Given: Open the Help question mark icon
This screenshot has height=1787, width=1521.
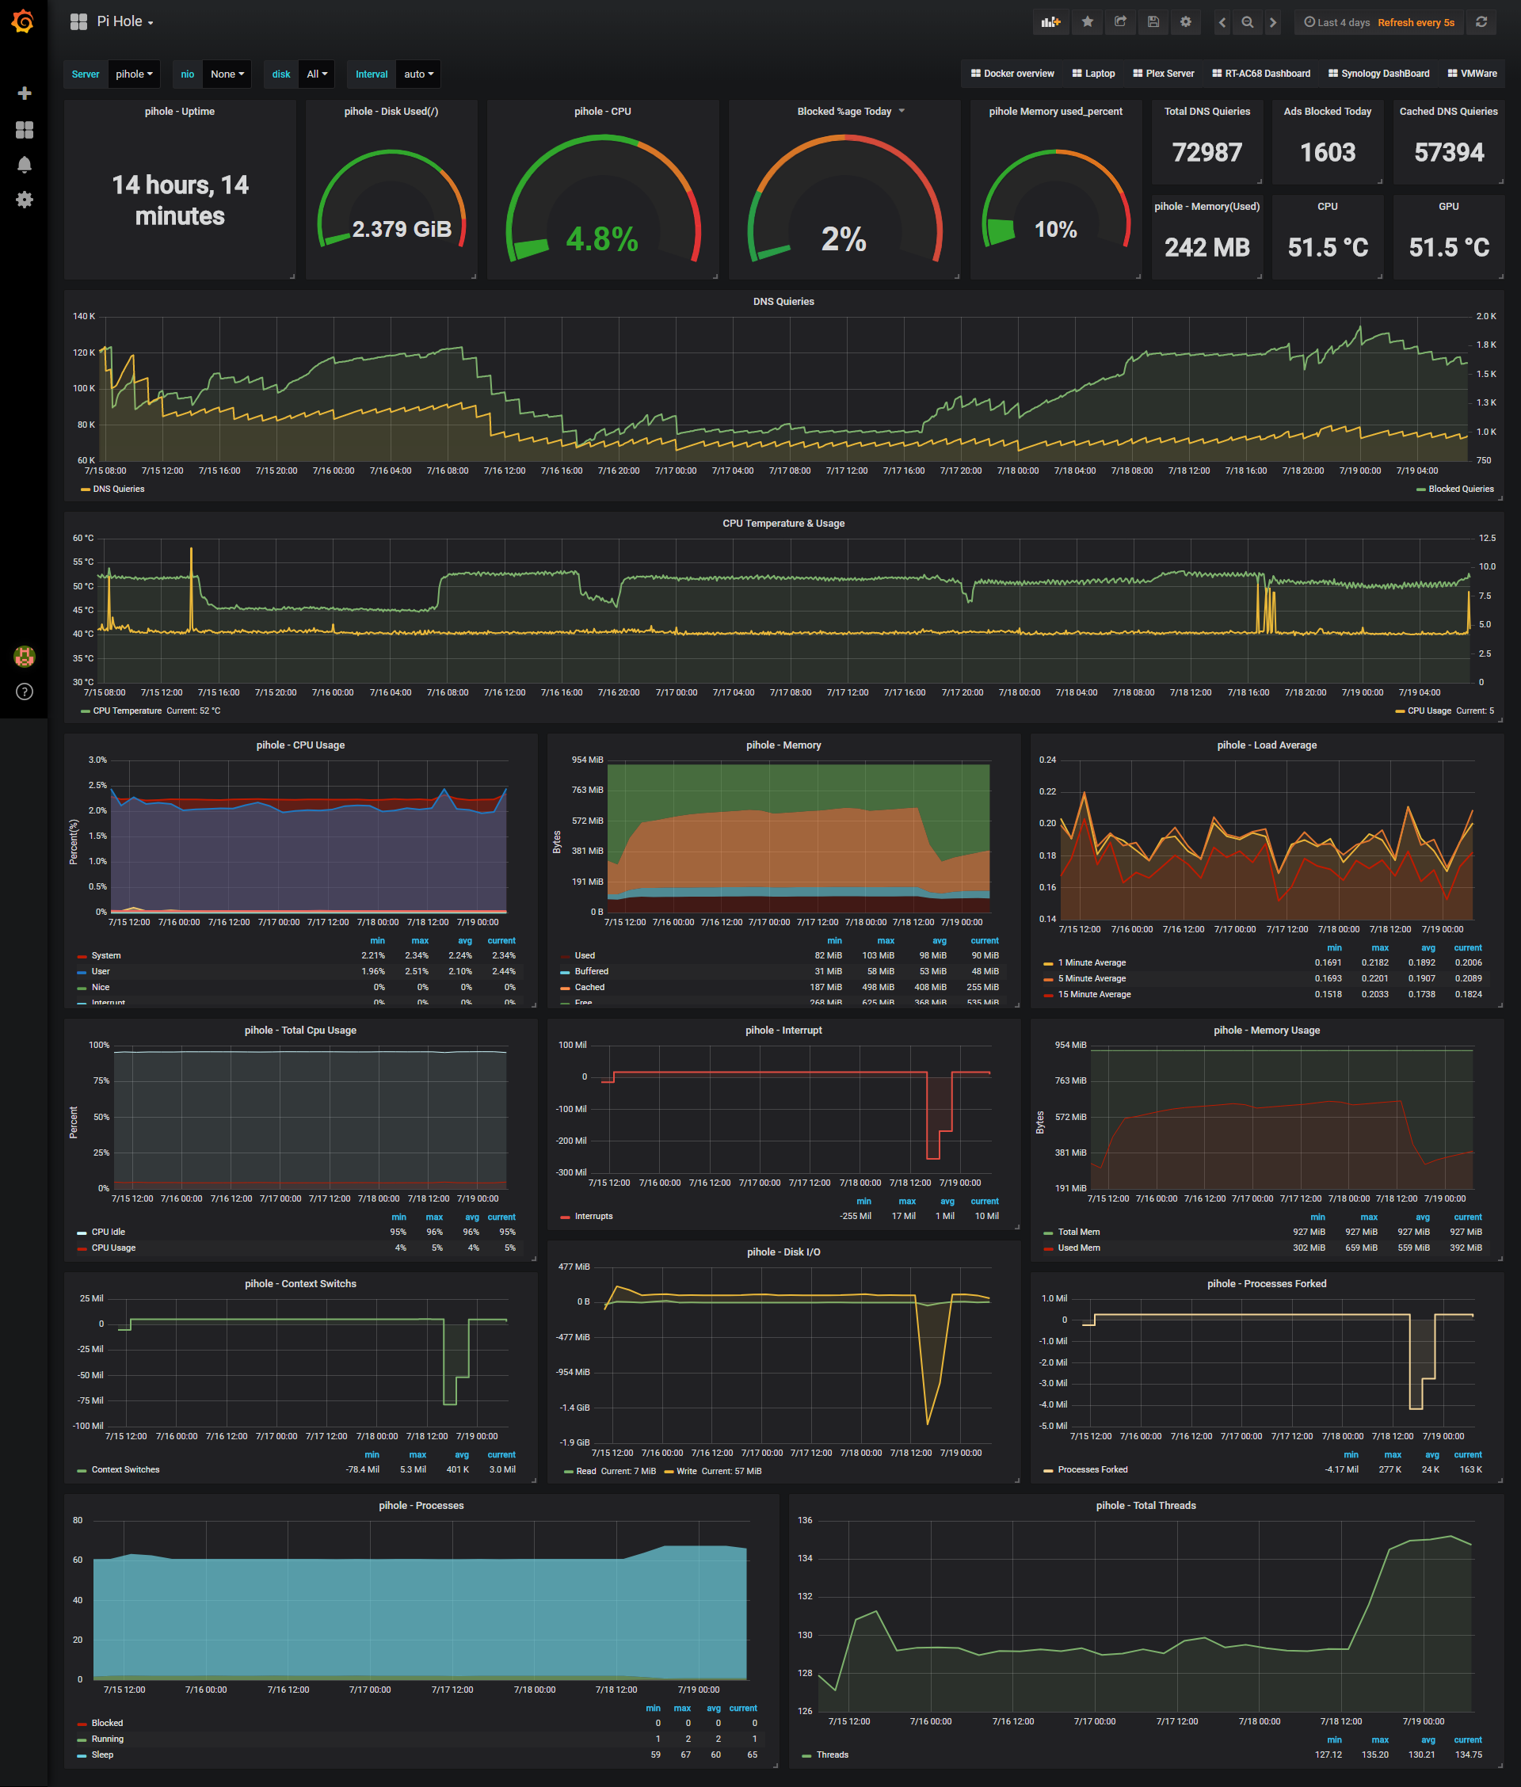Looking at the screenshot, I should coord(24,692).
